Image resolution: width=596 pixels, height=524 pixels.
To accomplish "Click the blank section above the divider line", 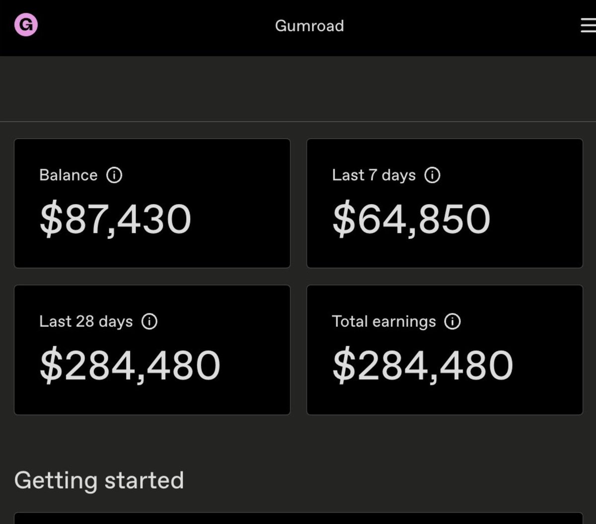I will coord(298,89).
